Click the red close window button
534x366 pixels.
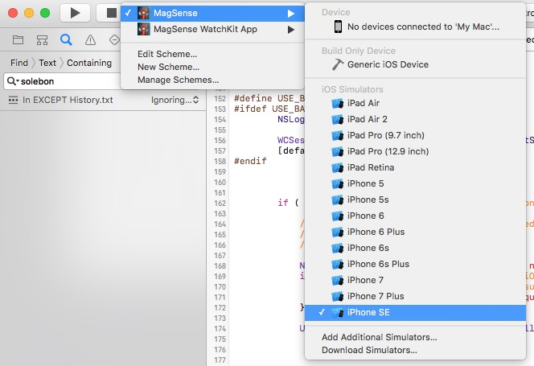13,13
